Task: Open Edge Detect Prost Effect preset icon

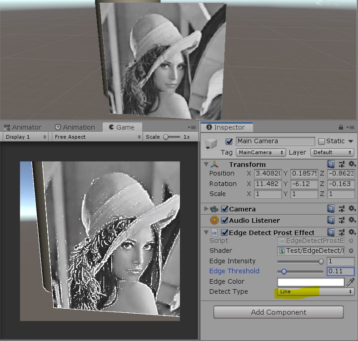Action: (342, 232)
